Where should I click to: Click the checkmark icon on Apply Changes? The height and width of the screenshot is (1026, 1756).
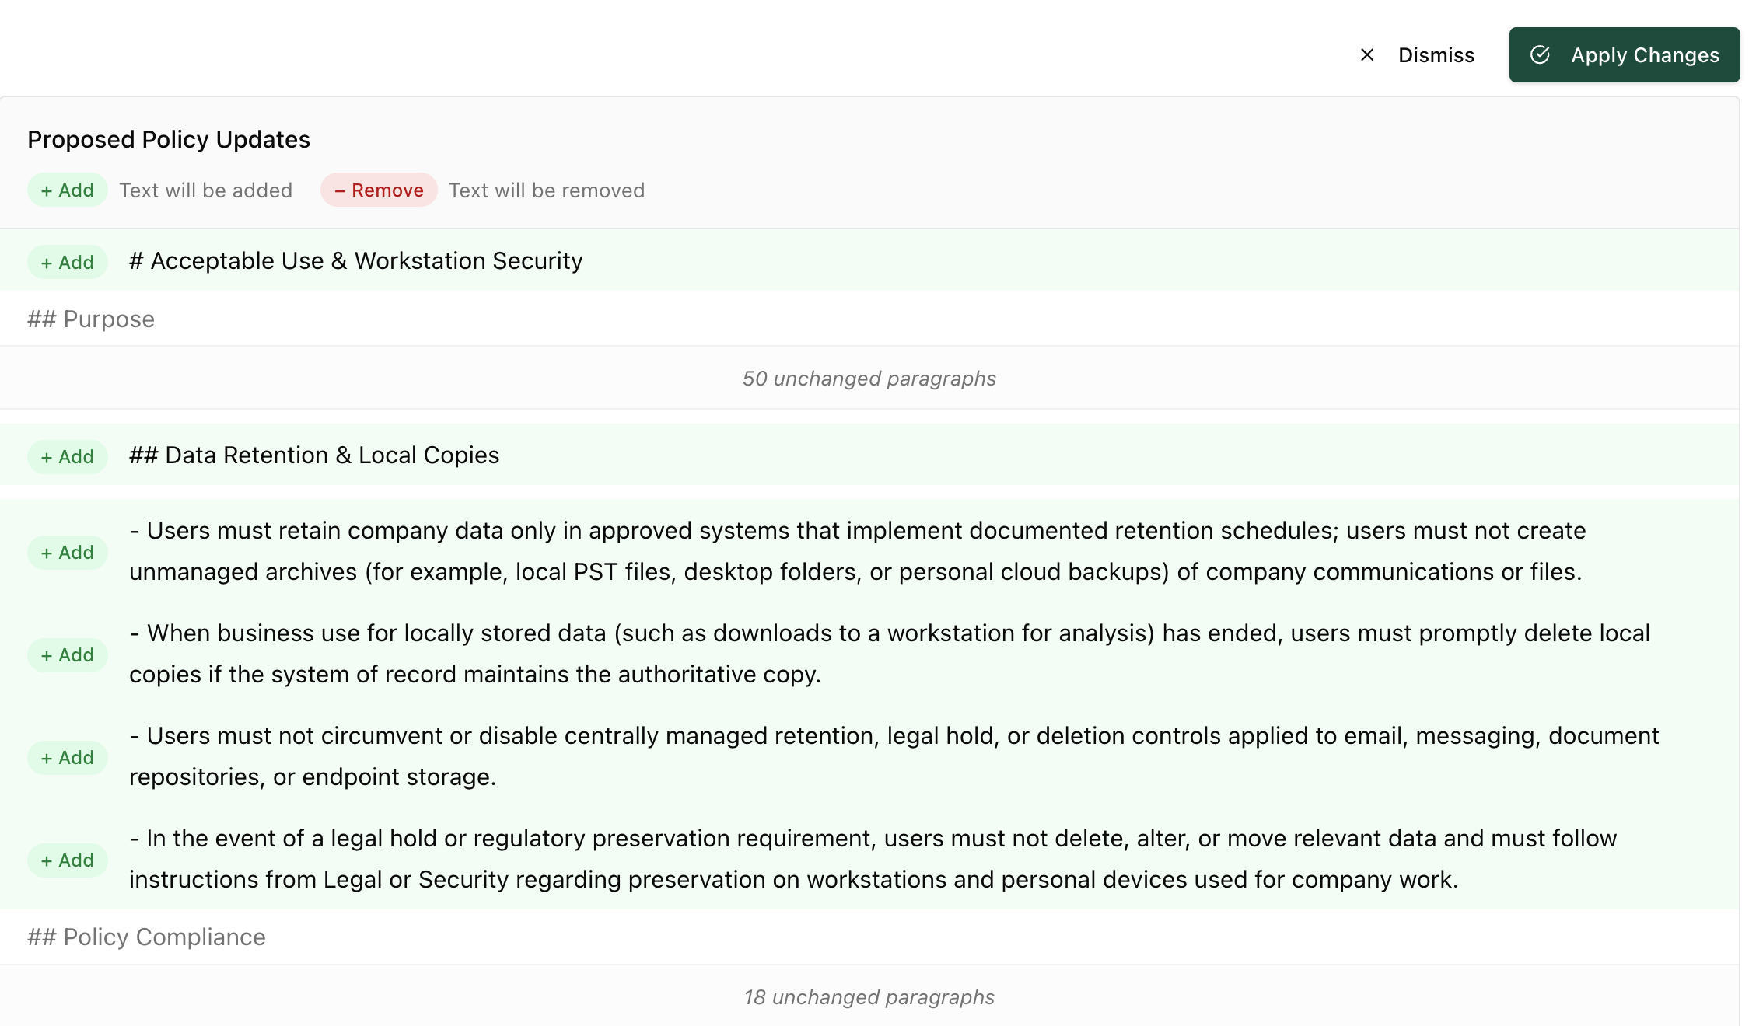1542,54
